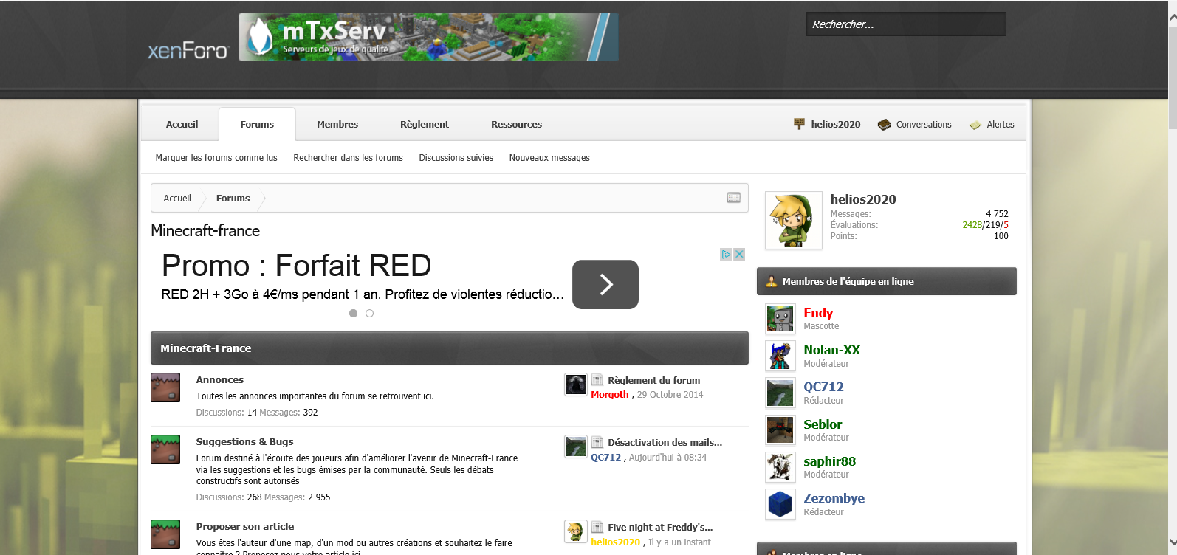Click the AdChoices triangle icon
Image resolution: width=1177 pixels, height=555 pixels.
[x=726, y=254]
